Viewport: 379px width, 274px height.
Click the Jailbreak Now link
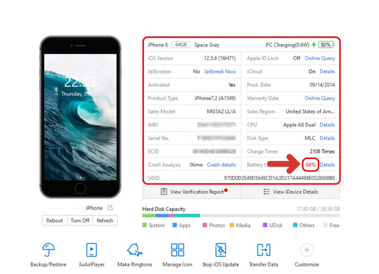(x=220, y=71)
